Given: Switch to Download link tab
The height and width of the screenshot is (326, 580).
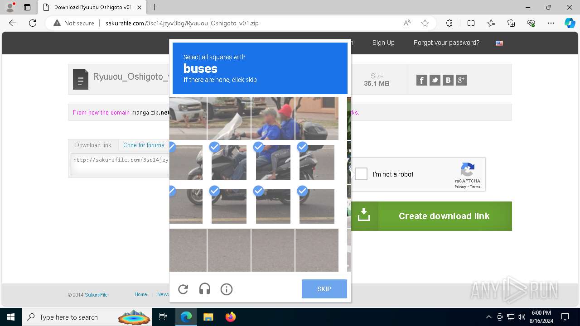Looking at the screenshot, I should tap(93, 145).
